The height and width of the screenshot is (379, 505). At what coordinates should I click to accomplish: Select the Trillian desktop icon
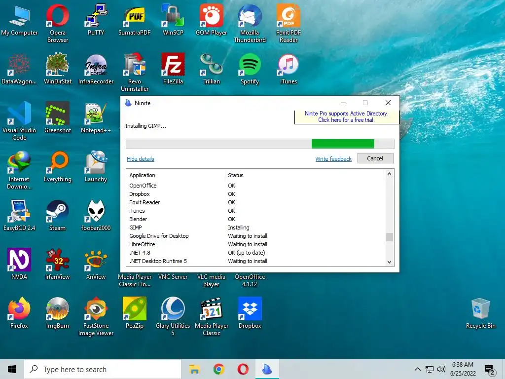tap(211, 69)
